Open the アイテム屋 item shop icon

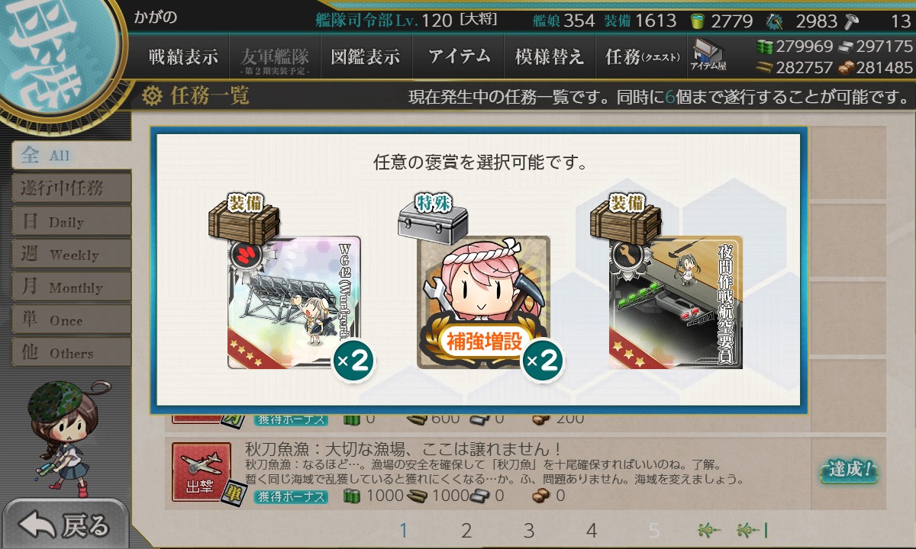tap(708, 55)
